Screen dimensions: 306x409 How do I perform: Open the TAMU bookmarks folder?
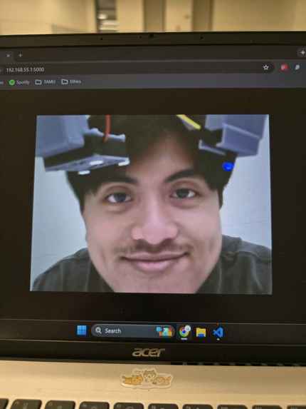(46, 82)
